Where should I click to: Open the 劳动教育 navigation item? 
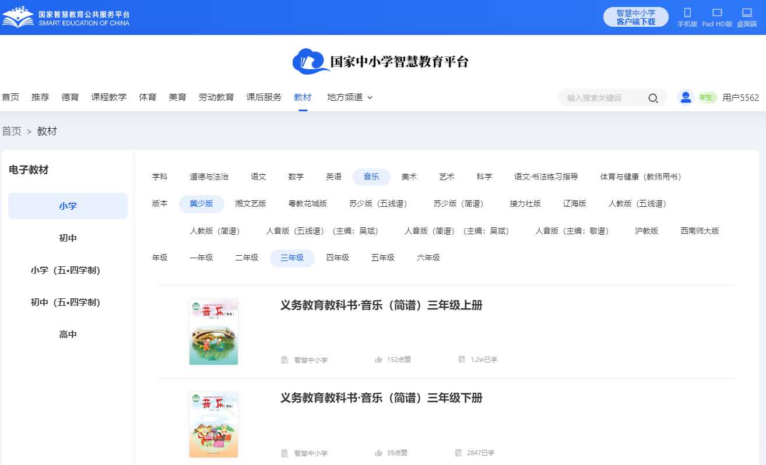point(216,97)
